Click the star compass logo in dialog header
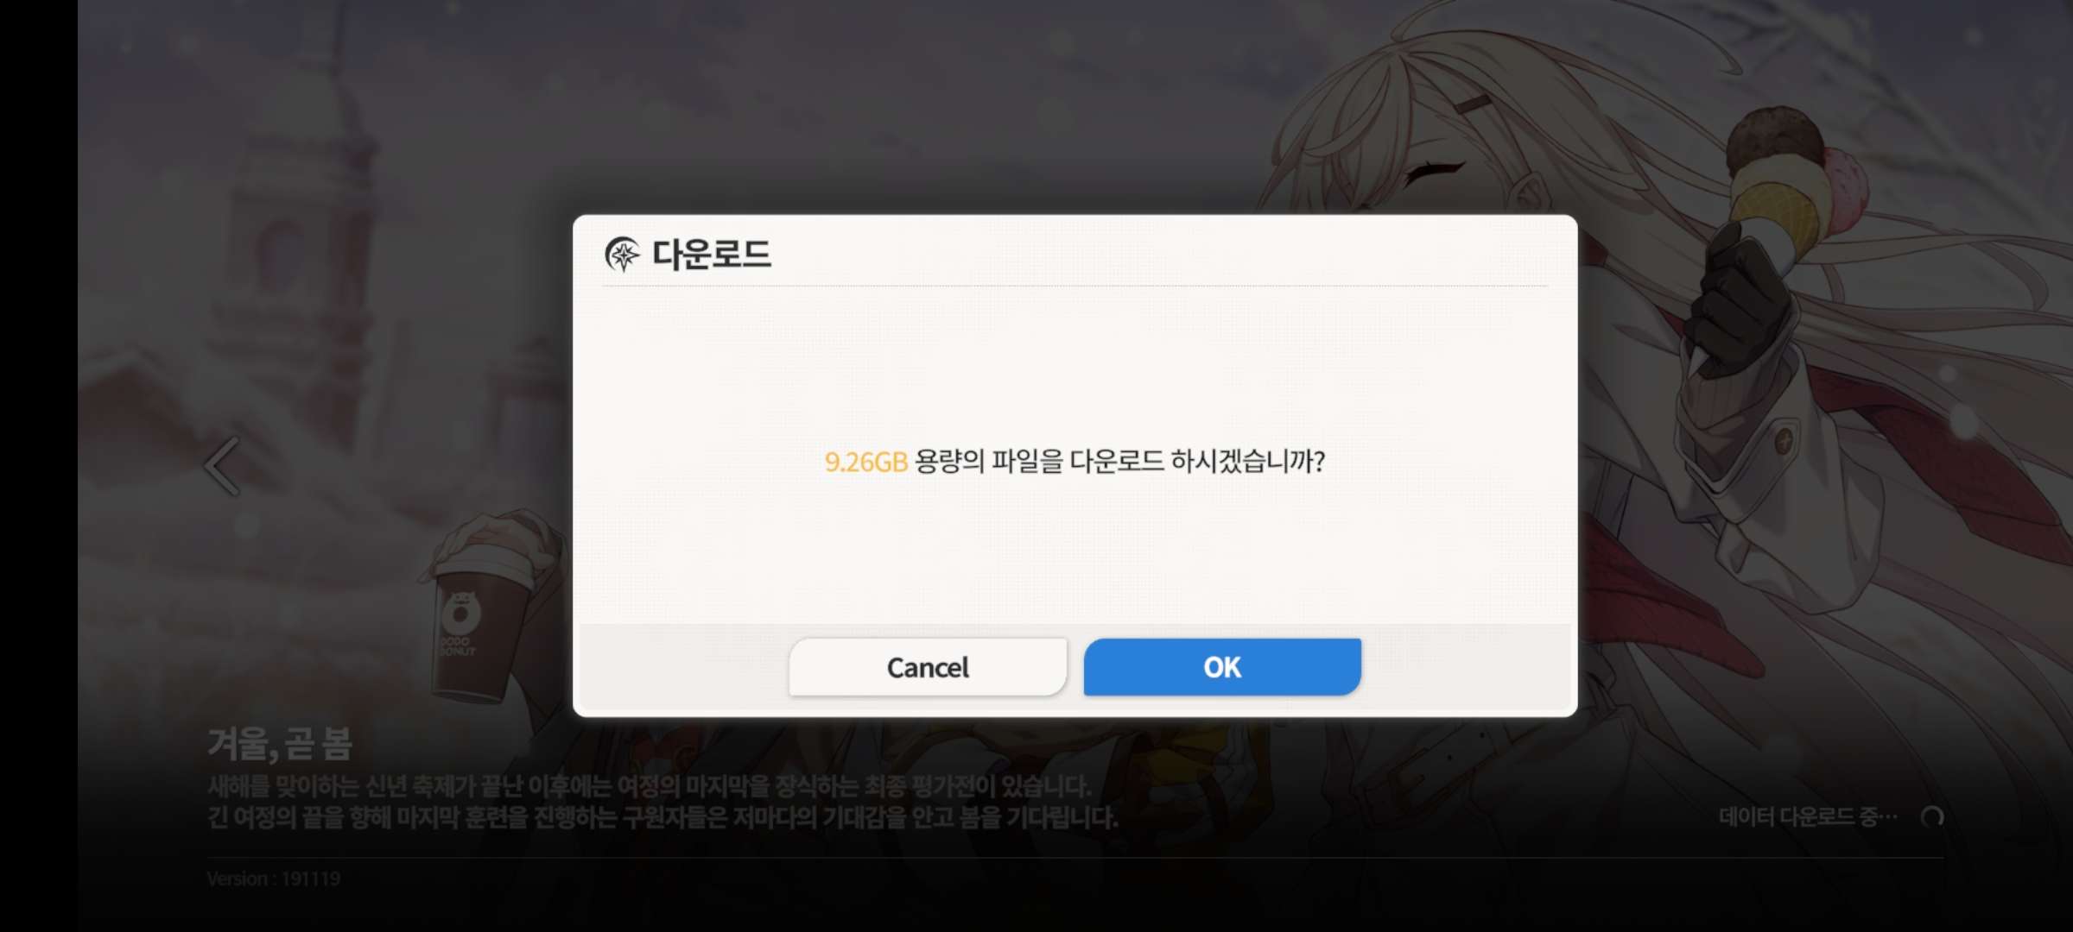Viewport: 2073px width, 932px height. point(622,255)
